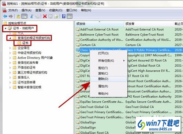Choose 打开(O) in the context menu
Viewport: 183px width, 134px height.
coord(108,53)
